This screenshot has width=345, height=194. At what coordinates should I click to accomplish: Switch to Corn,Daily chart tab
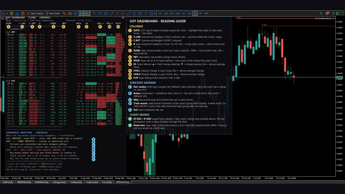pos(107,183)
